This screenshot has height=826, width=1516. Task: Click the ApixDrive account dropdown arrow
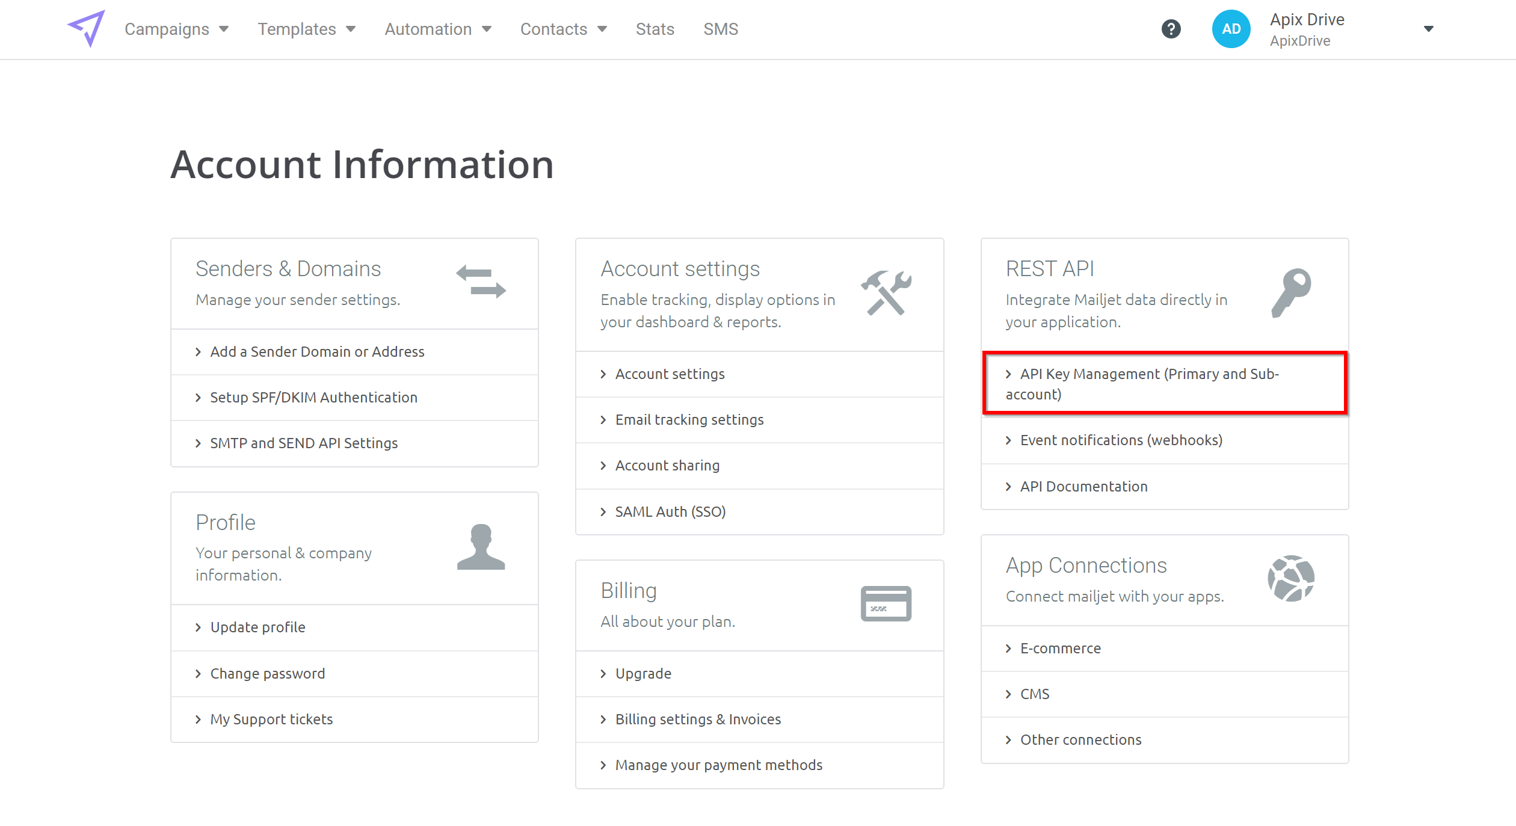[1429, 28]
